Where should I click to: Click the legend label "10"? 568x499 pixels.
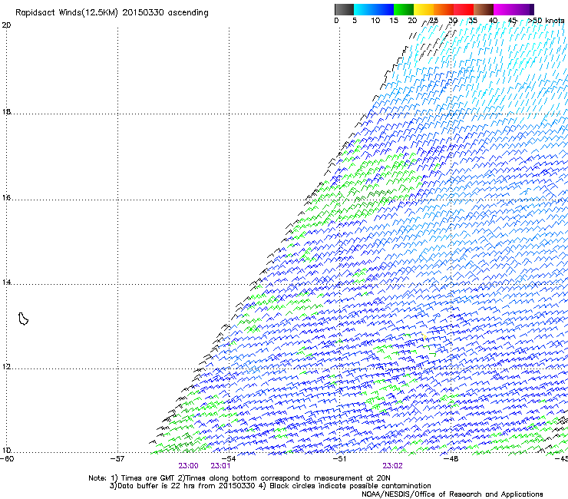coord(375,21)
